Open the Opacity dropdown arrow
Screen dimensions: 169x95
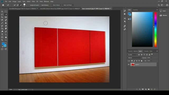(x=152, y=58)
